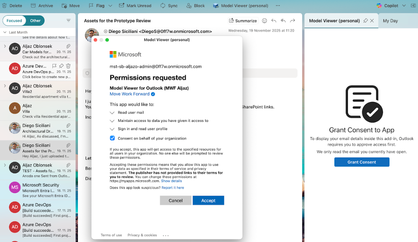This screenshot has width=418, height=242.
Task: Switch to the Focused inbox
Action: point(14,21)
